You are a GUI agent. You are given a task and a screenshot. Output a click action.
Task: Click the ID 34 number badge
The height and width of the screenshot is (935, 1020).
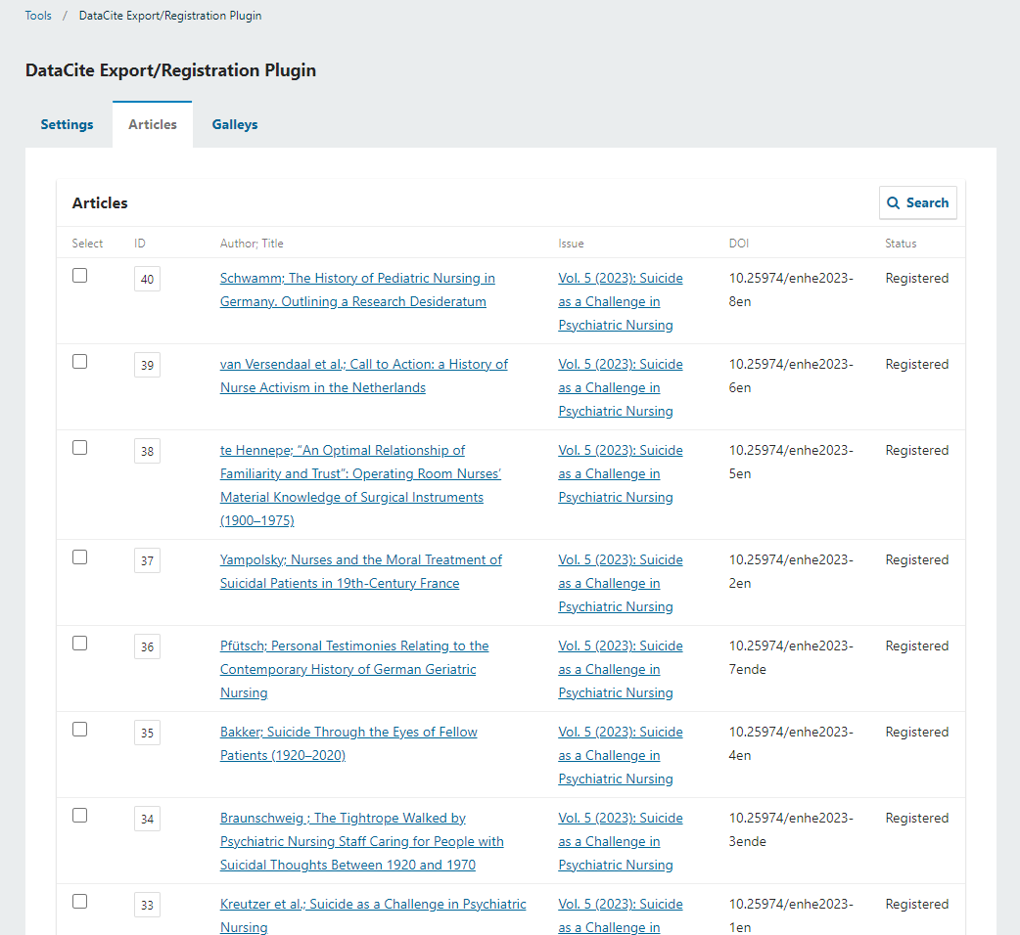click(x=147, y=819)
